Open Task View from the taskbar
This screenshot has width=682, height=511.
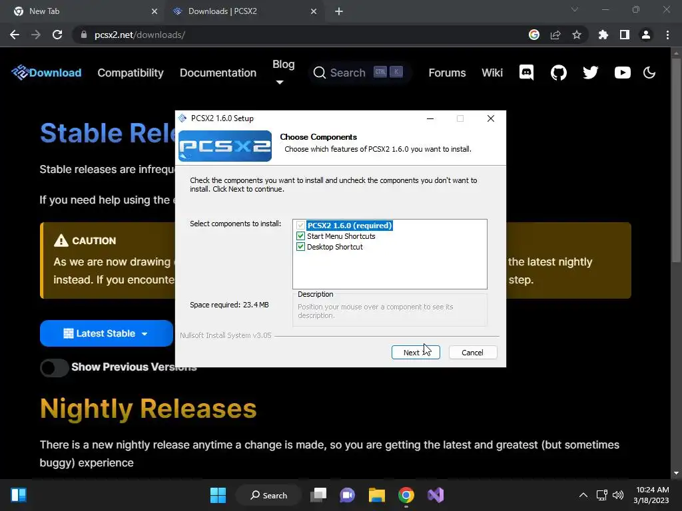point(318,495)
